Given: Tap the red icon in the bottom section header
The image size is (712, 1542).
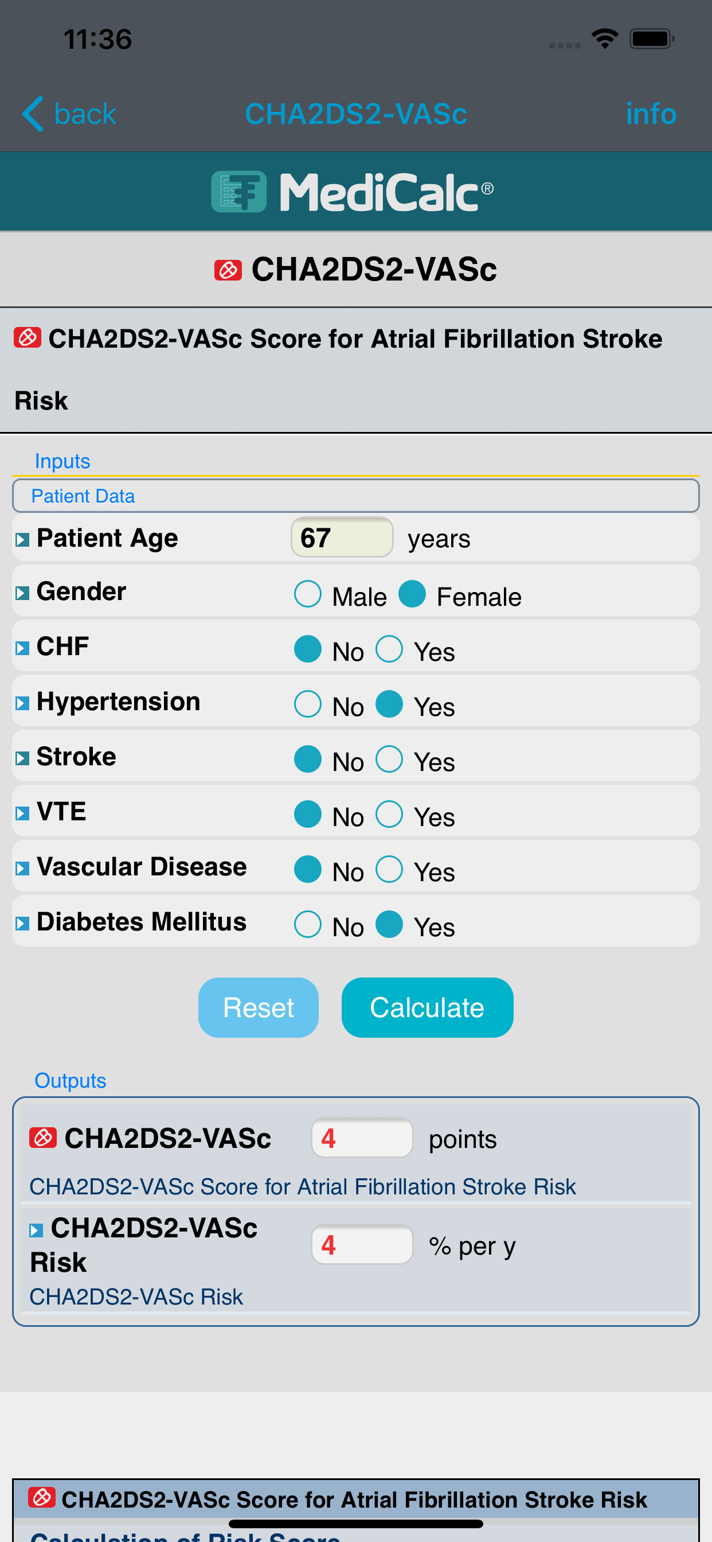Looking at the screenshot, I should pos(42,1498).
